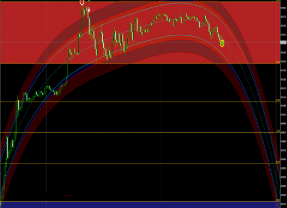Click the center vertical dotted period separator line
Screen dimensions: 287x208
pos(161,104)
